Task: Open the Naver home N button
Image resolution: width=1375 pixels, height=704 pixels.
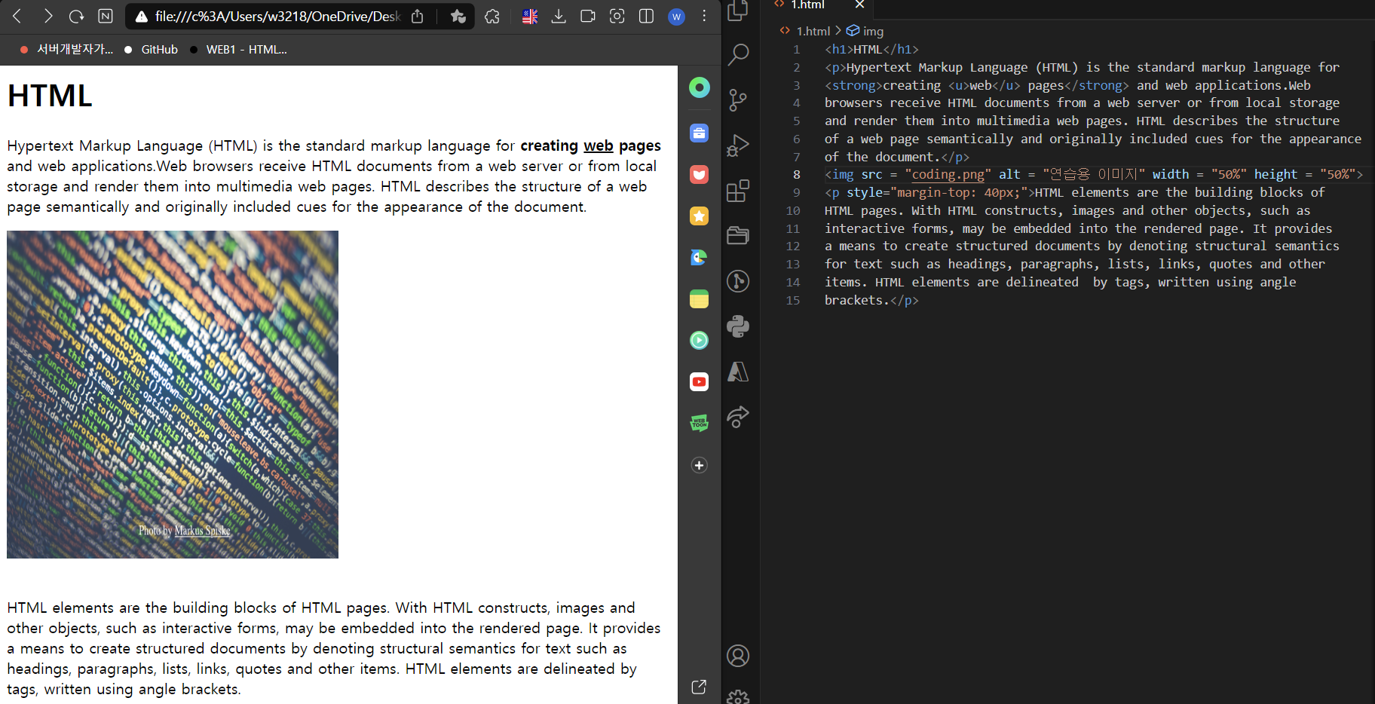Action: coord(106,16)
